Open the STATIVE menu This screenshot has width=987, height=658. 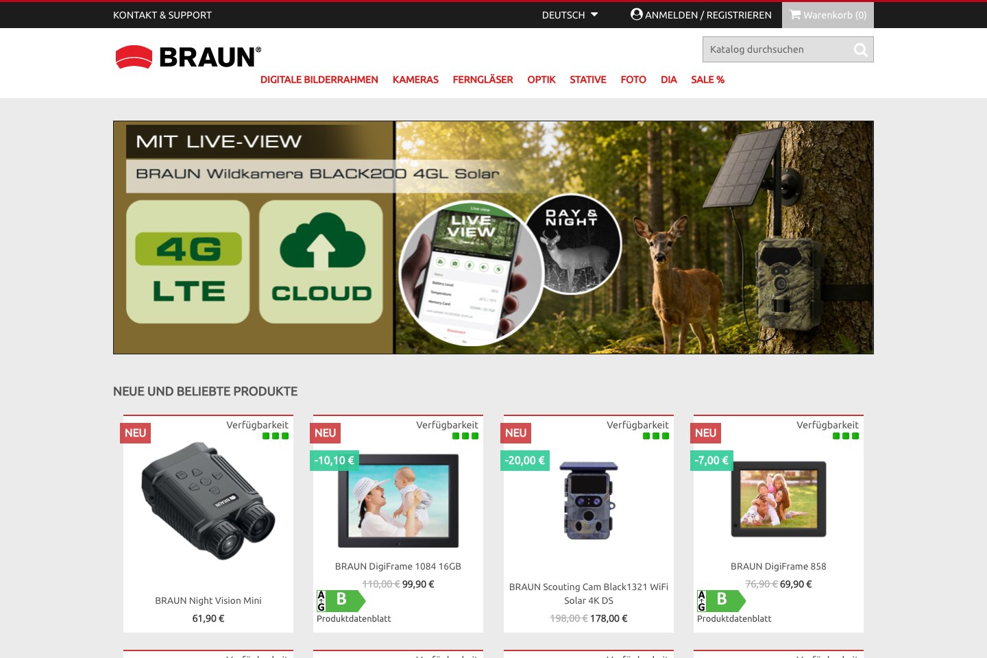point(588,80)
